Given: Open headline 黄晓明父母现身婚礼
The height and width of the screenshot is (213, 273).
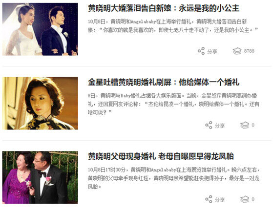Looking at the screenshot, I should click(161, 156).
